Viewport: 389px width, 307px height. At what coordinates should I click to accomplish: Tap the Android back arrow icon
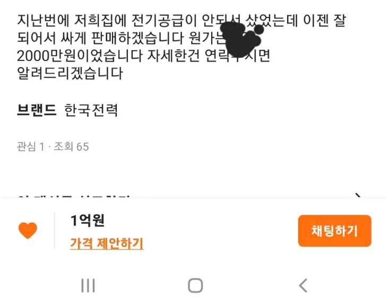click(x=303, y=285)
